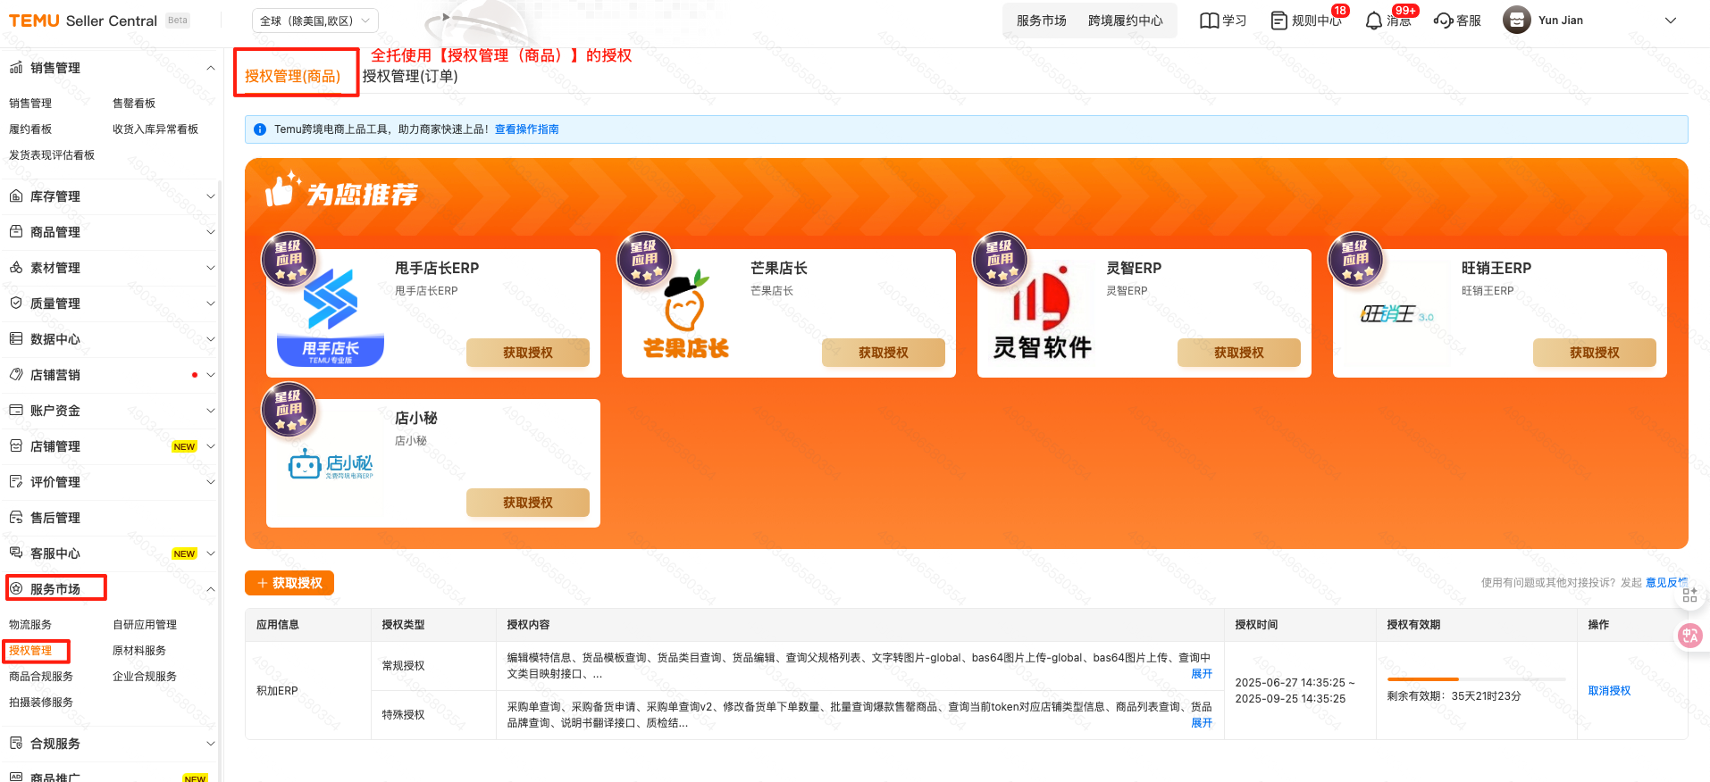1710x782 pixels.
Task: Click the 质量管理 shield icon
Action: [x=16, y=304]
